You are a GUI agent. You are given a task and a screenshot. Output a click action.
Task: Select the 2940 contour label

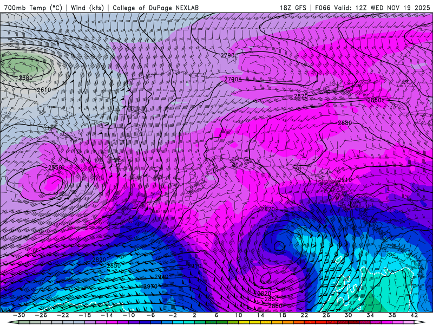161,277
